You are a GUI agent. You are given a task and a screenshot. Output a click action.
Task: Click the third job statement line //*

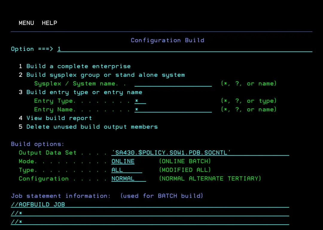150,222
